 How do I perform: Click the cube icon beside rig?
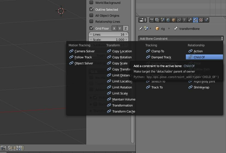[x=157, y=28]
